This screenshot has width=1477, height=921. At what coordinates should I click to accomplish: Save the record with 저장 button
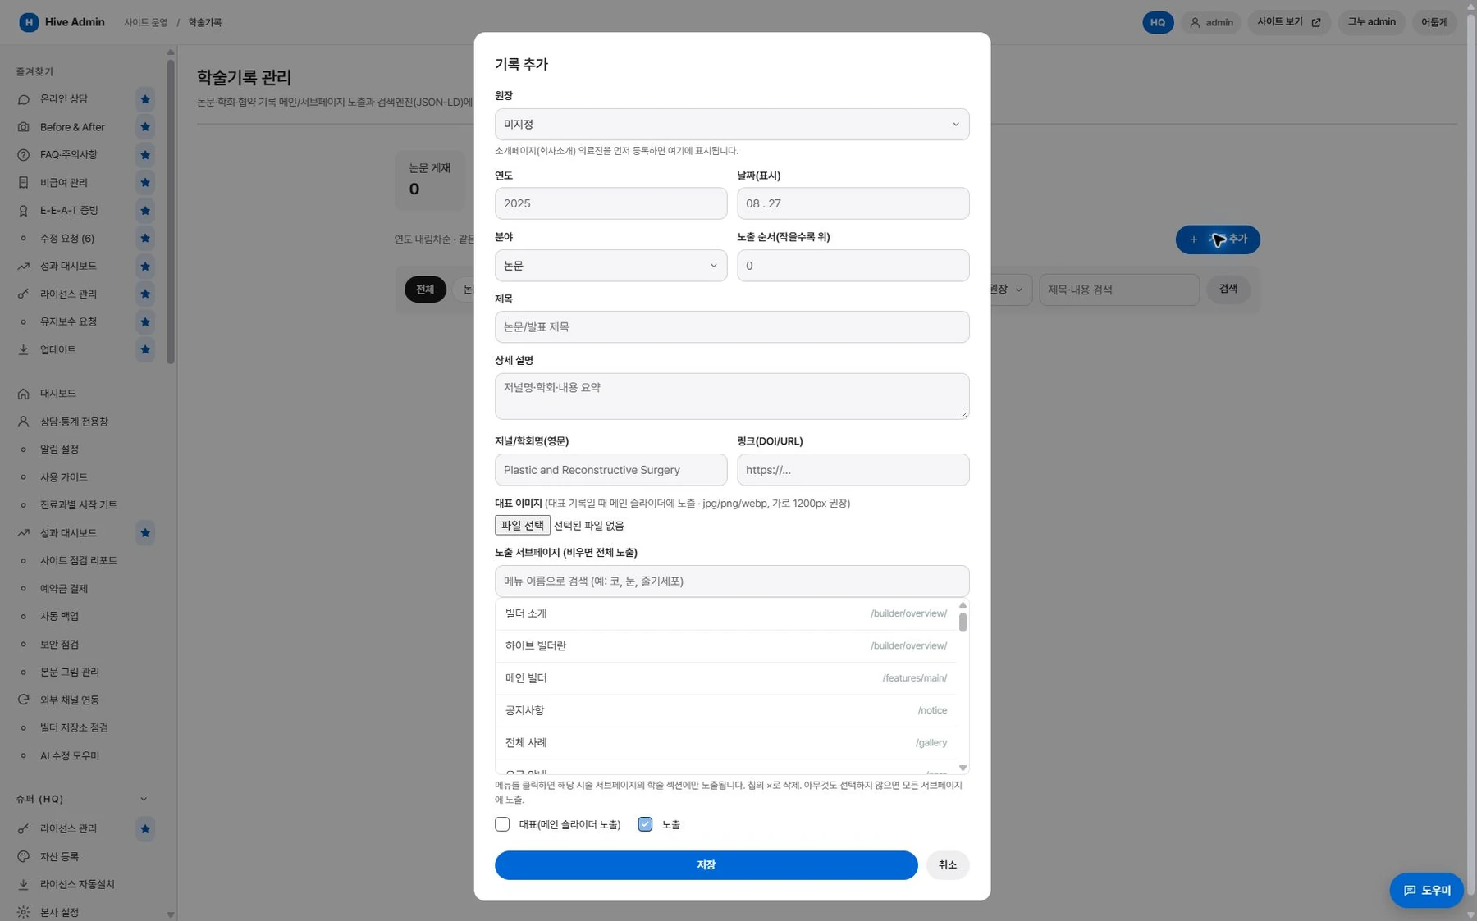point(706,865)
